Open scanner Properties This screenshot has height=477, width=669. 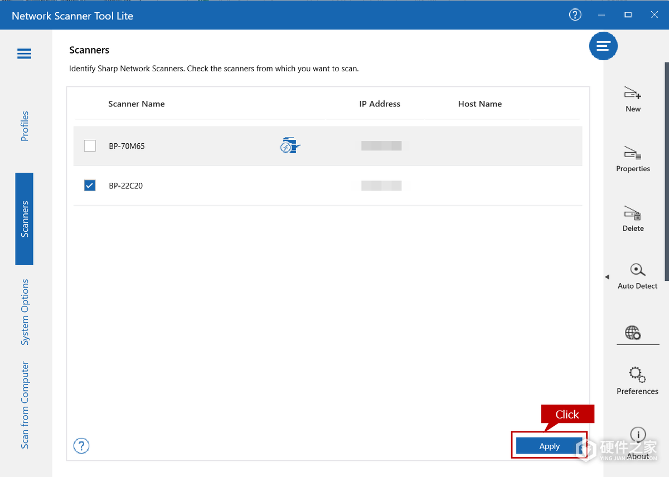coord(633,159)
